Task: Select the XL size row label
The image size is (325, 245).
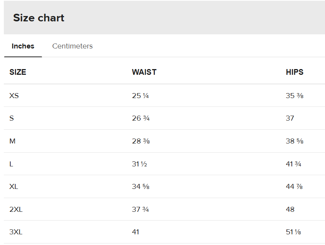Action: tap(14, 187)
